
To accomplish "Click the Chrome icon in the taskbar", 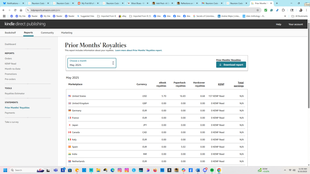I will click(219, 170).
